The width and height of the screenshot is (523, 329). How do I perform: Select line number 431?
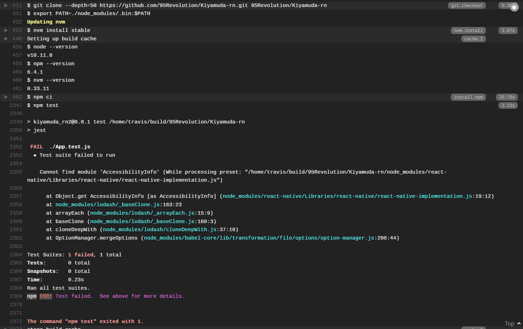click(x=17, y=13)
